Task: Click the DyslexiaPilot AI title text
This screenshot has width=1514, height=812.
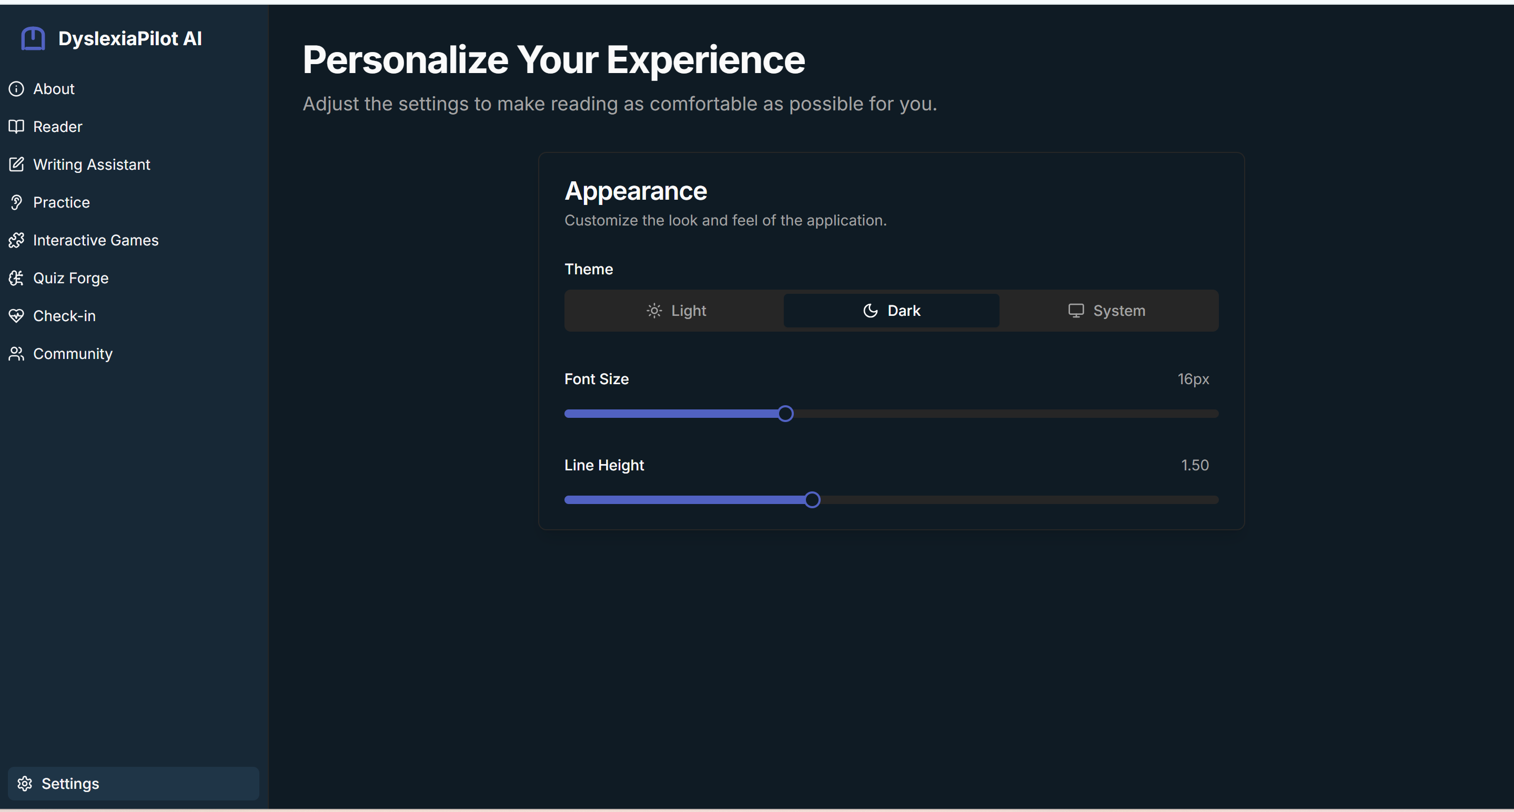Action: coord(130,39)
